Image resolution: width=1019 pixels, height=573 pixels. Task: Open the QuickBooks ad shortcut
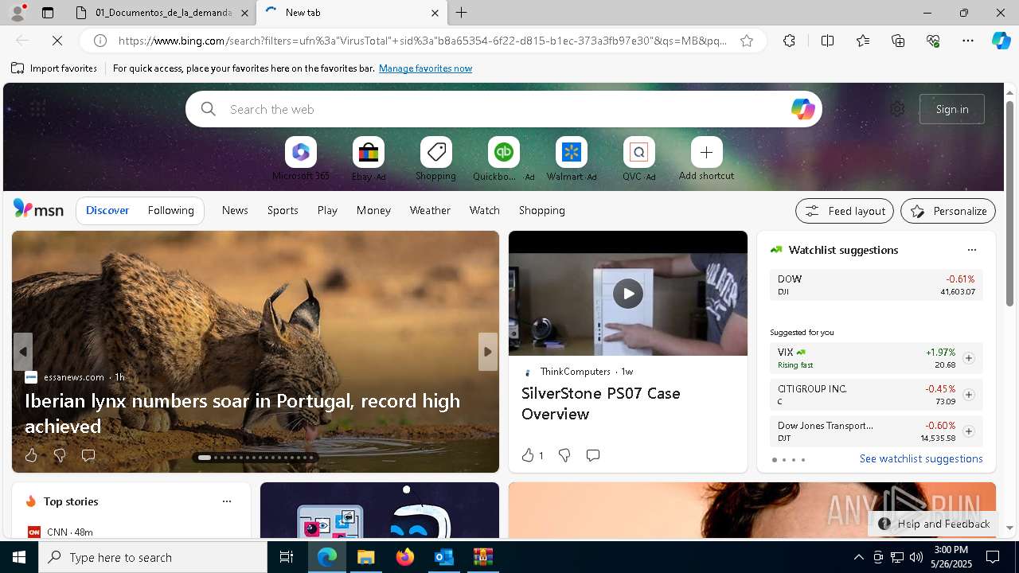pyautogui.click(x=503, y=159)
